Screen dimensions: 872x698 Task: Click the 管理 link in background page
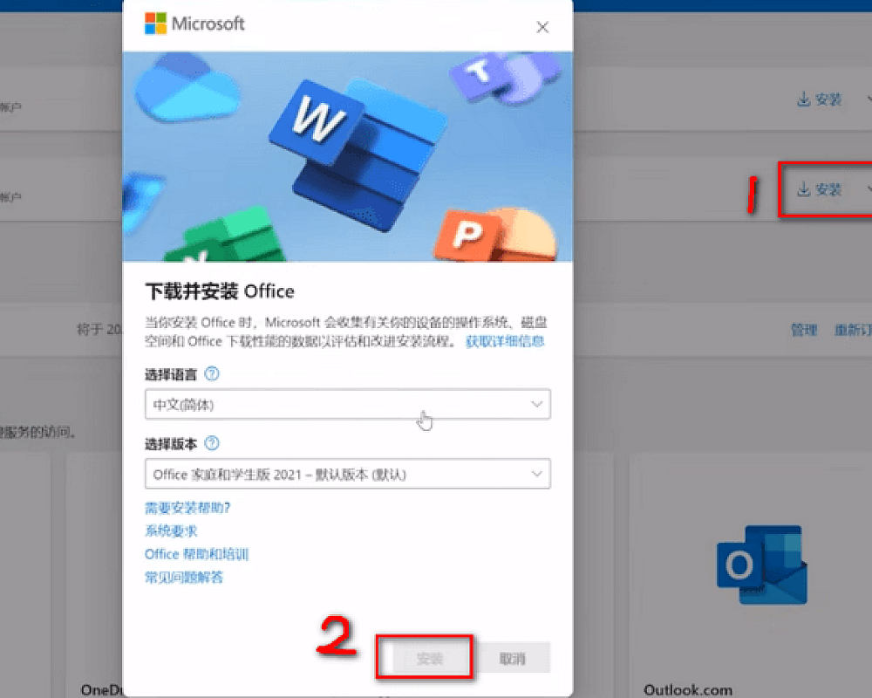click(x=803, y=330)
